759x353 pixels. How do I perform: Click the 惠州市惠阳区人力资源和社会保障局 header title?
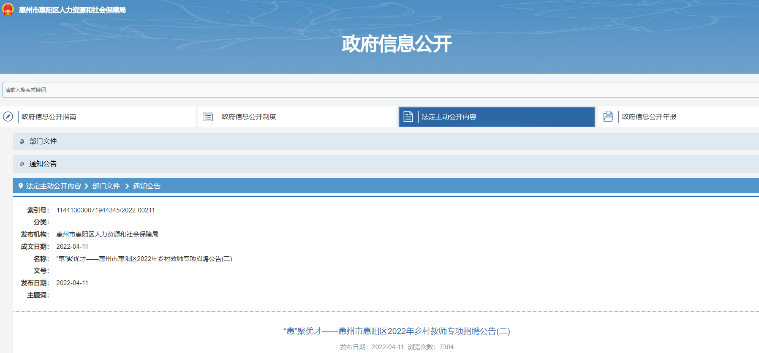click(72, 10)
